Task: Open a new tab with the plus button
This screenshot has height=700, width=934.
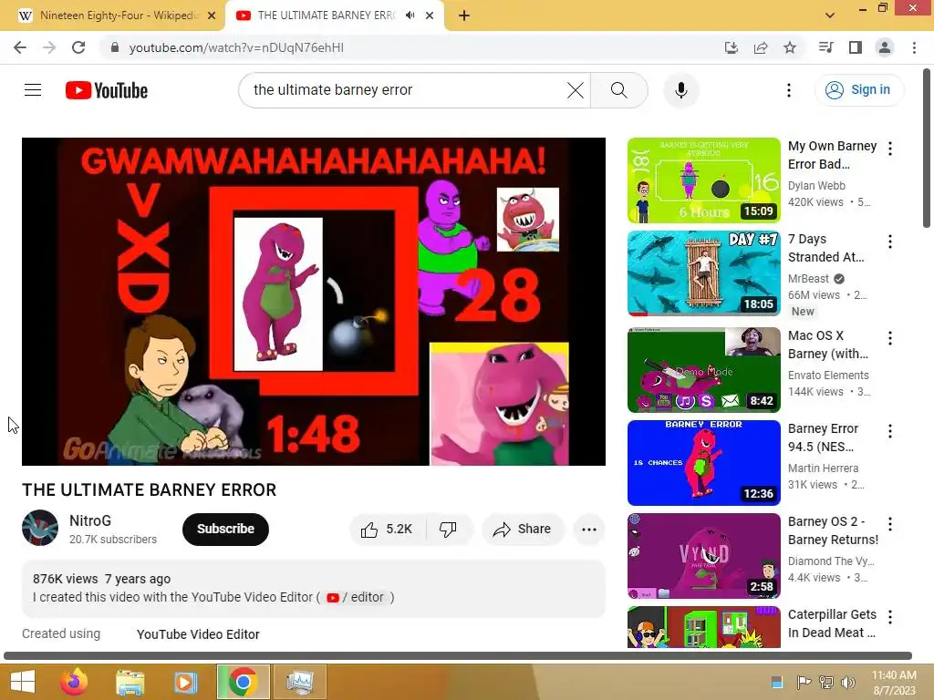Action: [464, 15]
